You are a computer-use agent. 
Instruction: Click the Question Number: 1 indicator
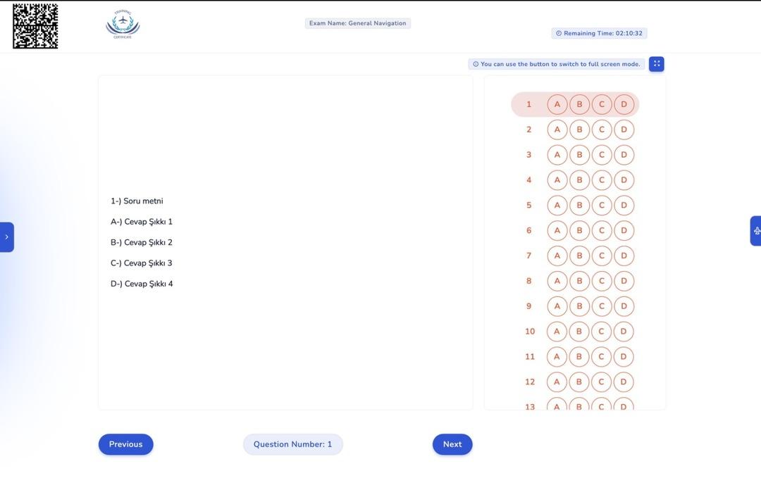[x=292, y=444]
